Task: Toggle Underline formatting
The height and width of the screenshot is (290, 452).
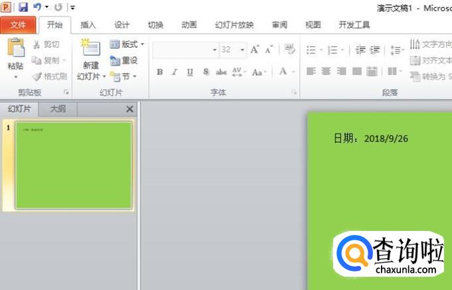Action: [190, 72]
